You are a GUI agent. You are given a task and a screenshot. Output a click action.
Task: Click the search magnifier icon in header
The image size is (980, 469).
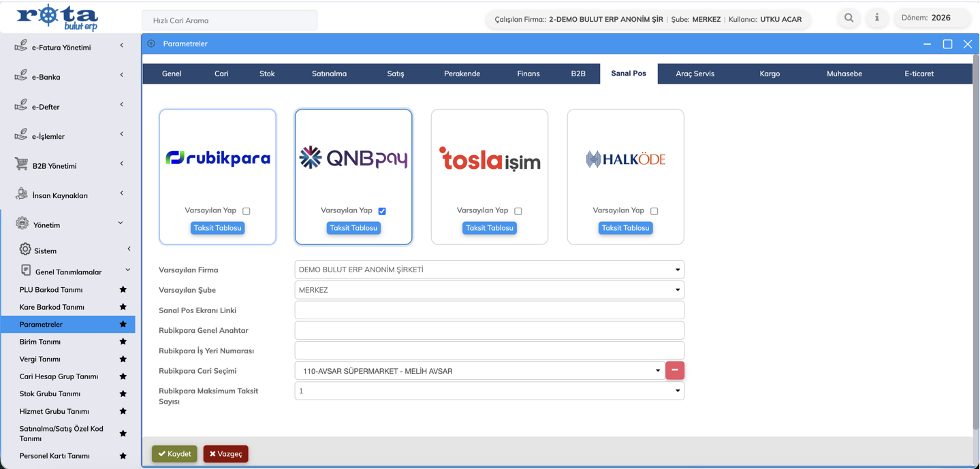point(849,18)
